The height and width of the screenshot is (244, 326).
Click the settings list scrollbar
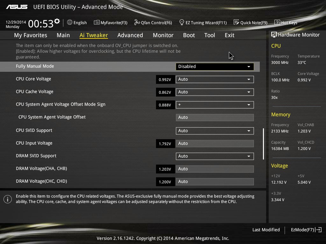263,144
